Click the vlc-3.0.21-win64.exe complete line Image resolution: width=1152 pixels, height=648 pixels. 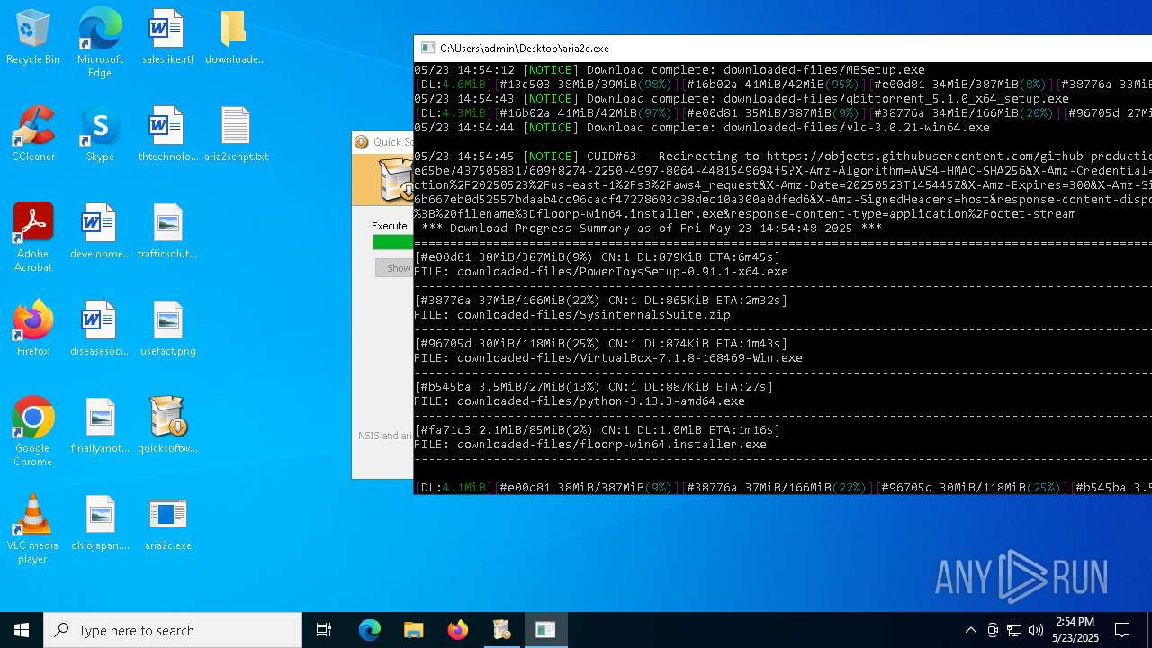(701, 127)
